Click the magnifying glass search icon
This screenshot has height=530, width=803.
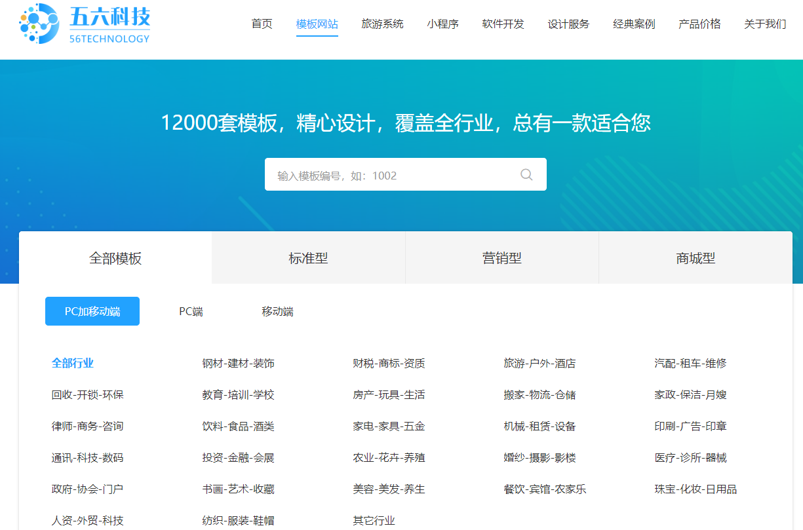526,174
